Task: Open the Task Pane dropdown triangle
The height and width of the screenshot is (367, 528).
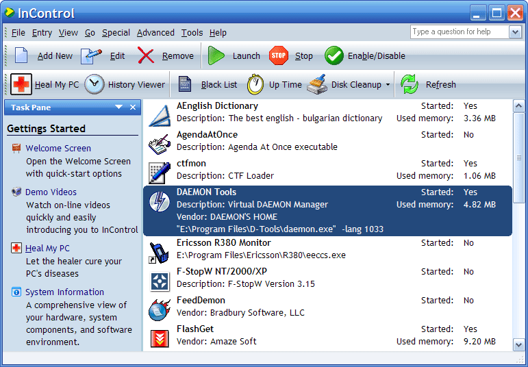Action: pos(118,107)
